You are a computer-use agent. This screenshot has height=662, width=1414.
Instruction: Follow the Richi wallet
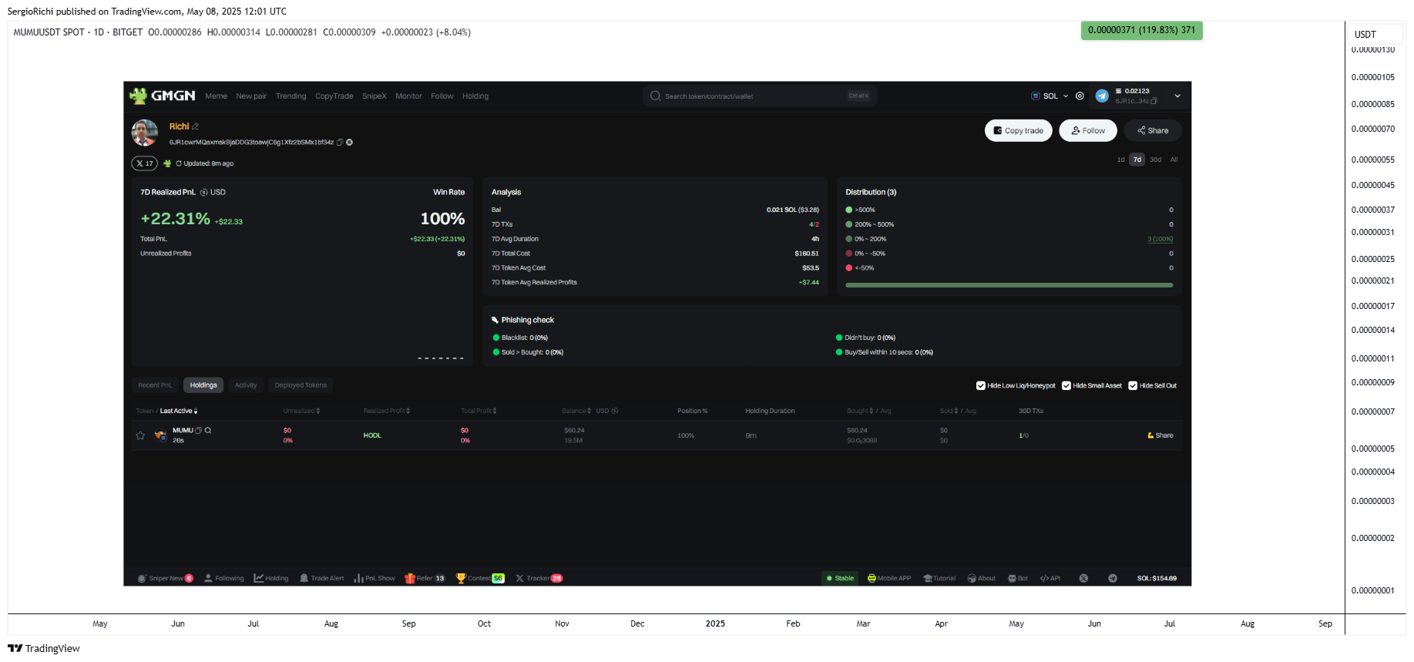click(x=1088, y=131)
